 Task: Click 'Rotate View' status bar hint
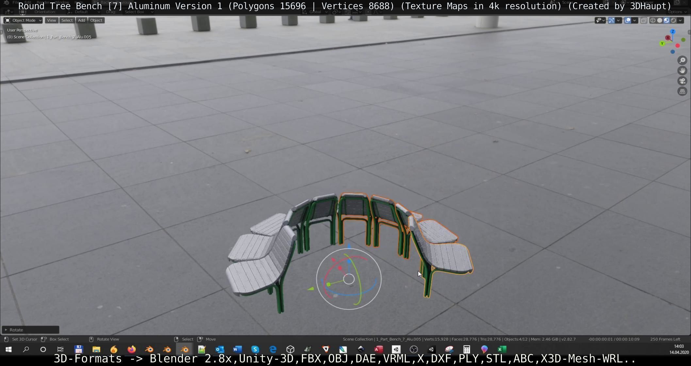(108, 339)
